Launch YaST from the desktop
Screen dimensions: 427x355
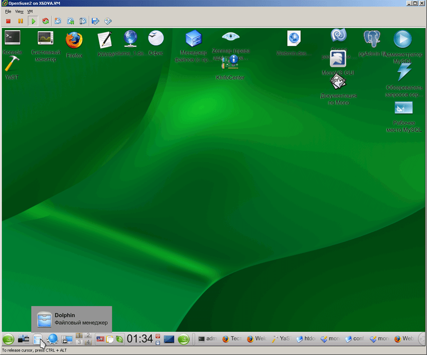coord(12,68)
